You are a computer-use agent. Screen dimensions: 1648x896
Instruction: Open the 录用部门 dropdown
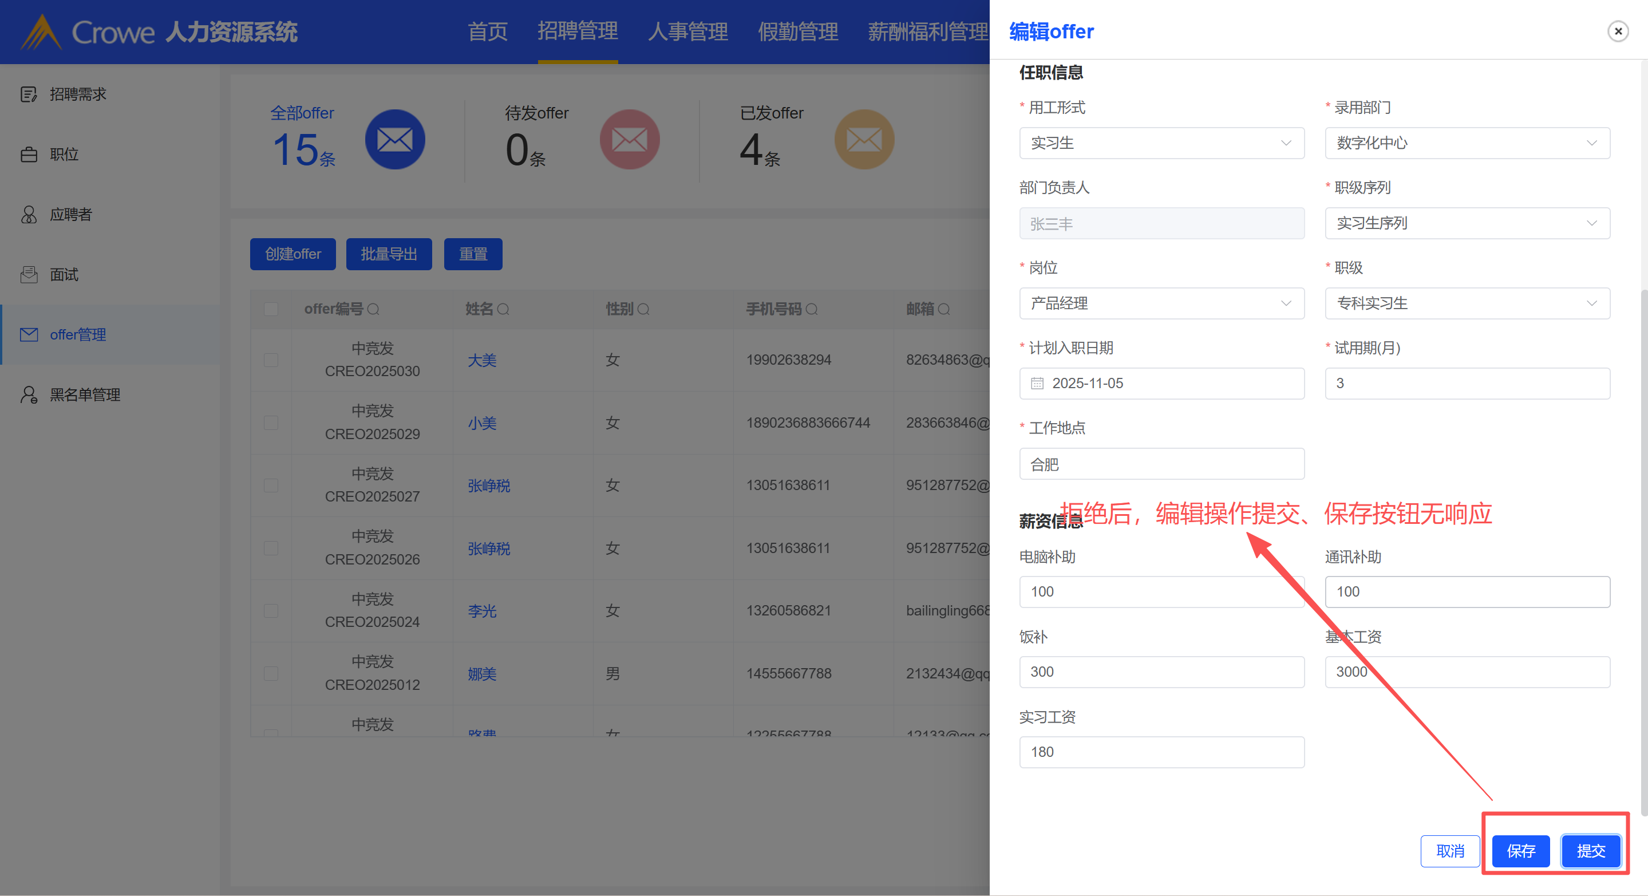coord(1467,143)
